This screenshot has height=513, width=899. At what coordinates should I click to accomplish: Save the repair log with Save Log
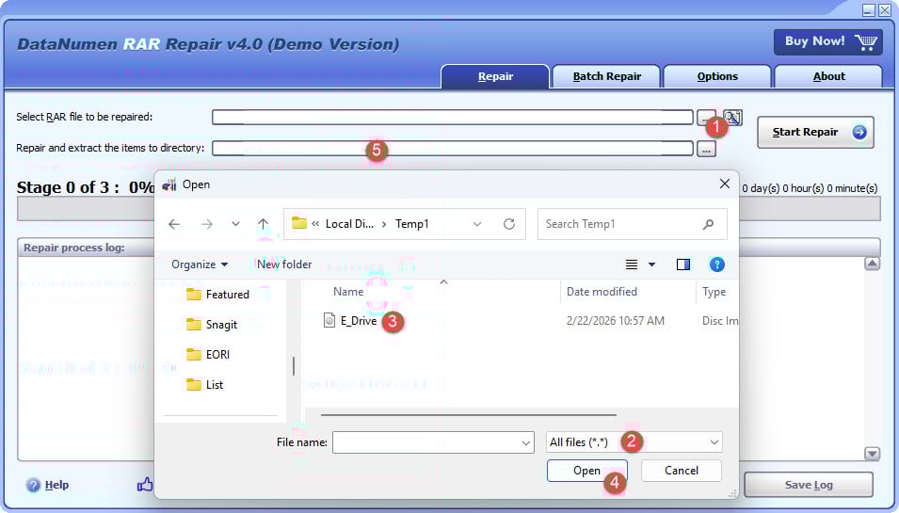pos(809,485)
